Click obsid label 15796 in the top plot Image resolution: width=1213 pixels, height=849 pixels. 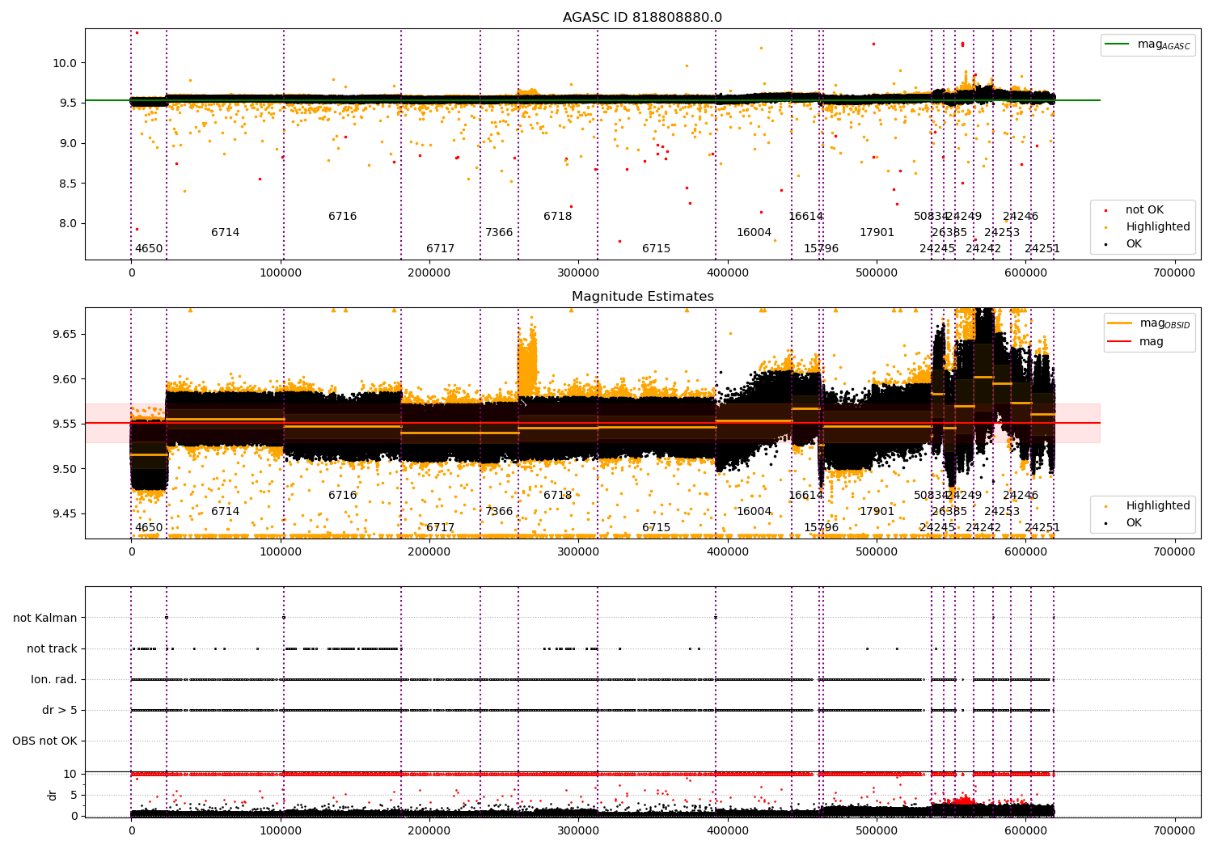pos(822,249)
